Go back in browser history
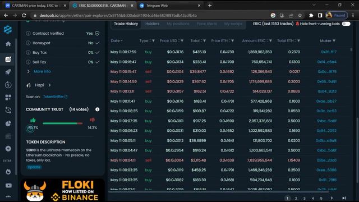359x202 pixels. (x=6, y=15)
